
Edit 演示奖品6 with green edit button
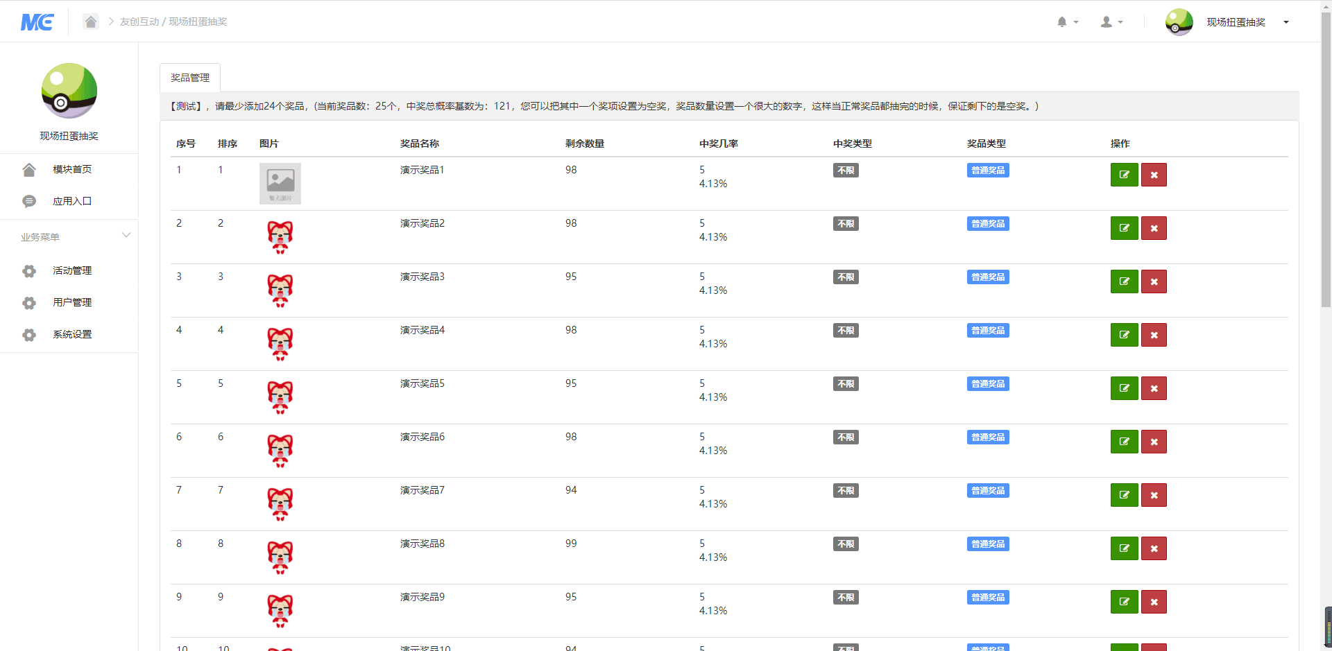pyautogui.click(x=1124, y=442)
